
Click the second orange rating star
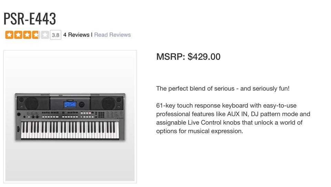point(18,35)
